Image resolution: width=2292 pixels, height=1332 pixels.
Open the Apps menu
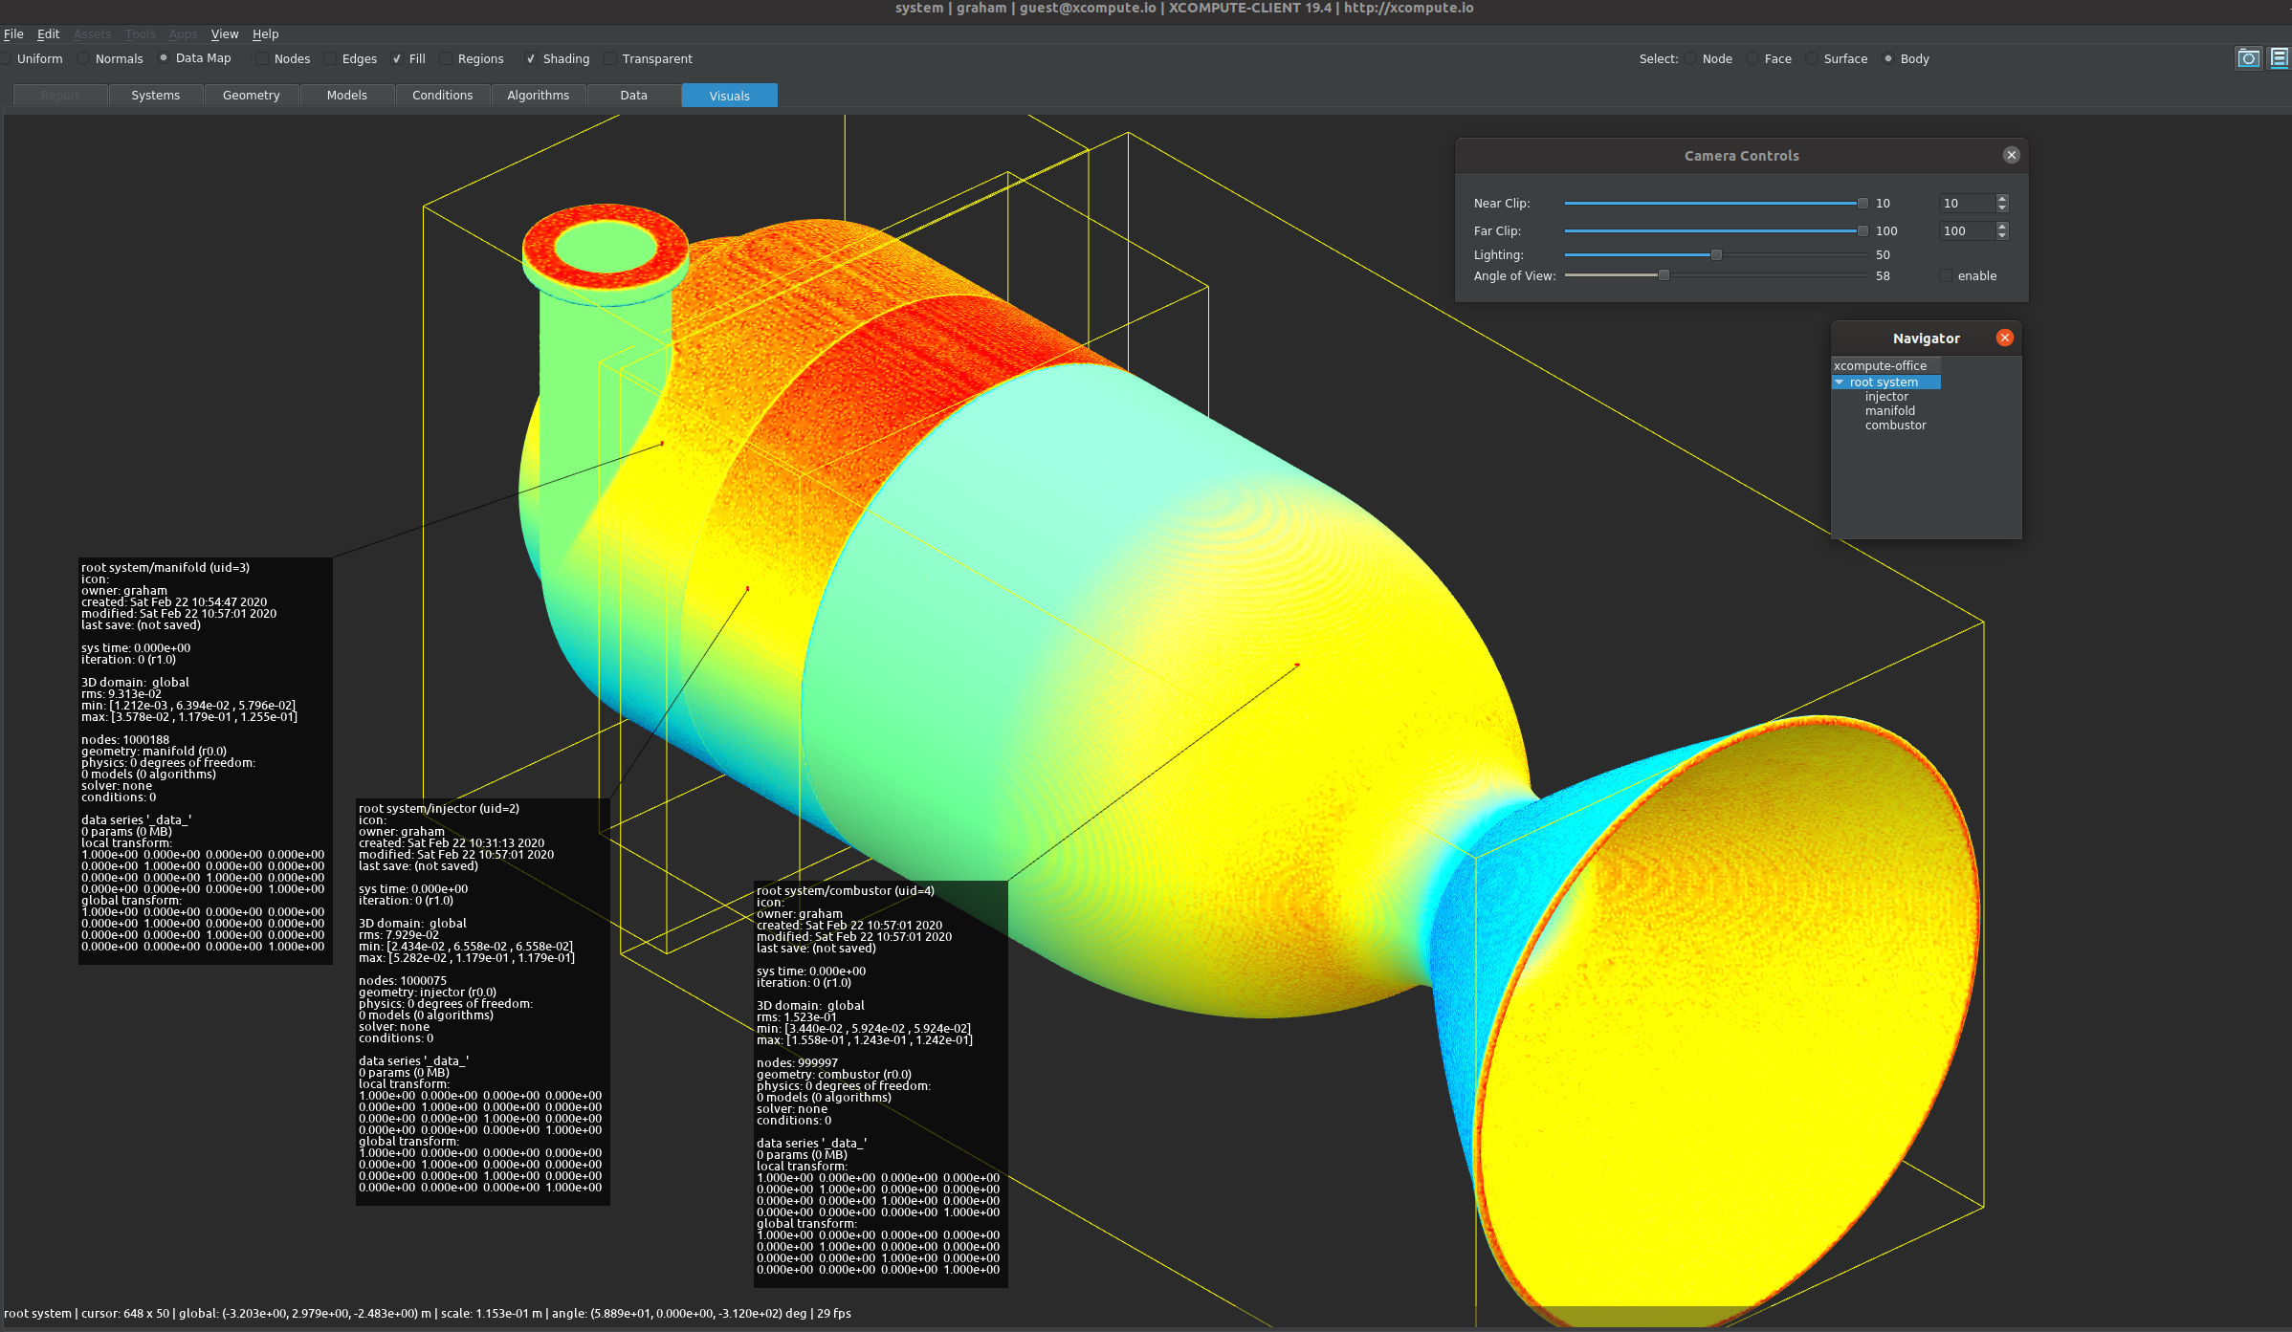tap(183, 34)
